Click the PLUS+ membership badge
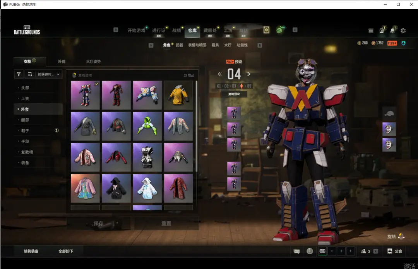Screen dimensions: 418x269 click(392, 43)
